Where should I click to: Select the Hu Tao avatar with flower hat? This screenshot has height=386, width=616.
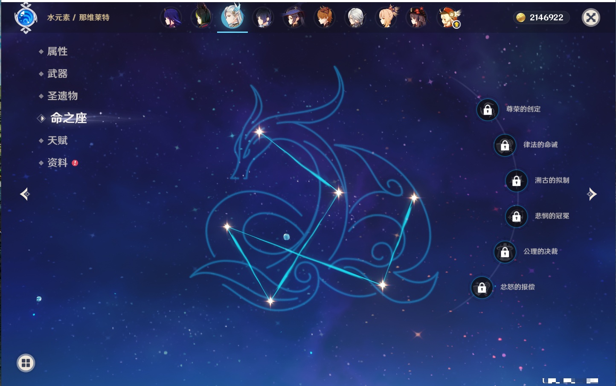(x=417, y=17)
